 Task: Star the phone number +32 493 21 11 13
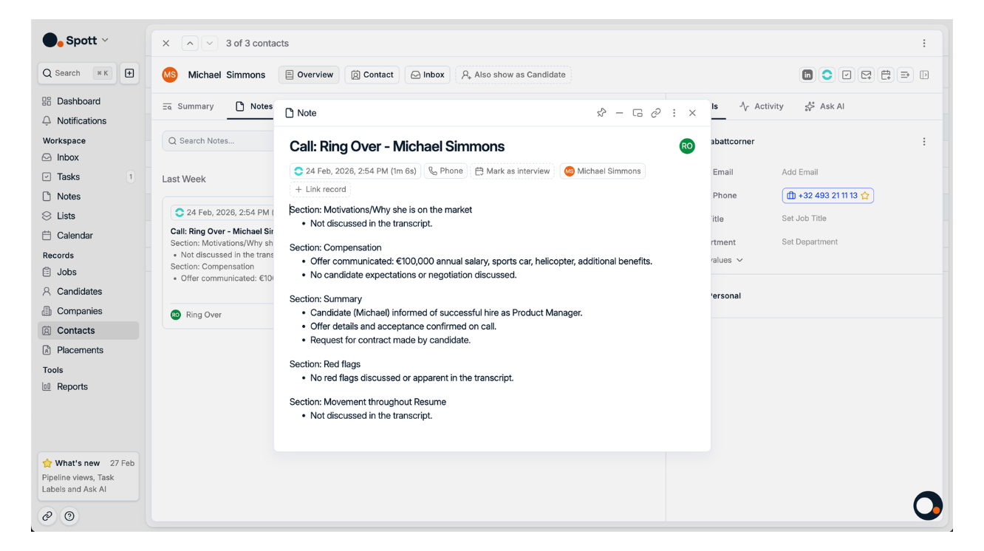point(864,195)
